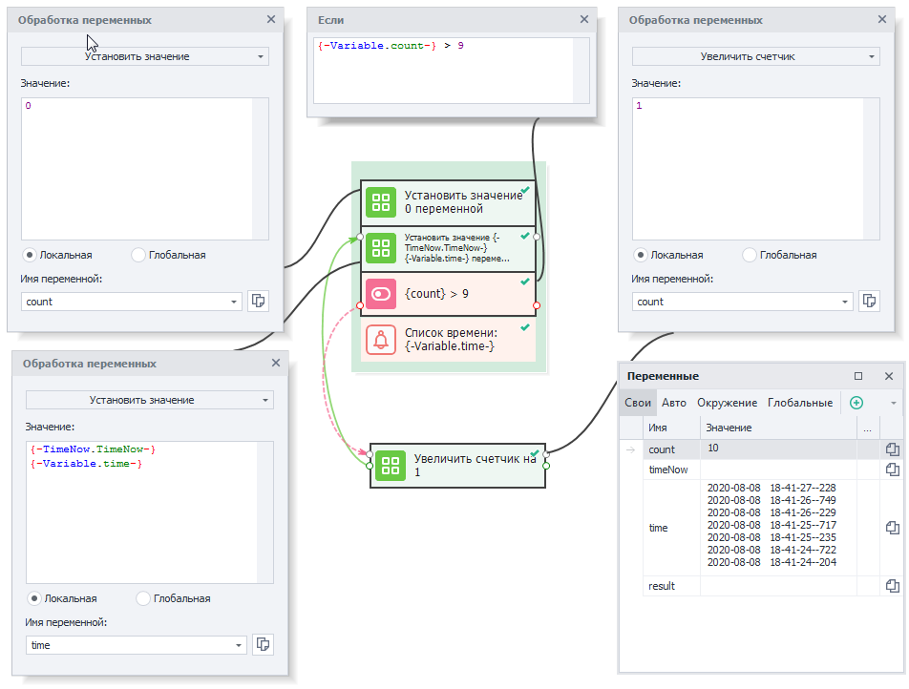Select the bell notification action block icon
The image size is (909, 689).
[381, 340]
